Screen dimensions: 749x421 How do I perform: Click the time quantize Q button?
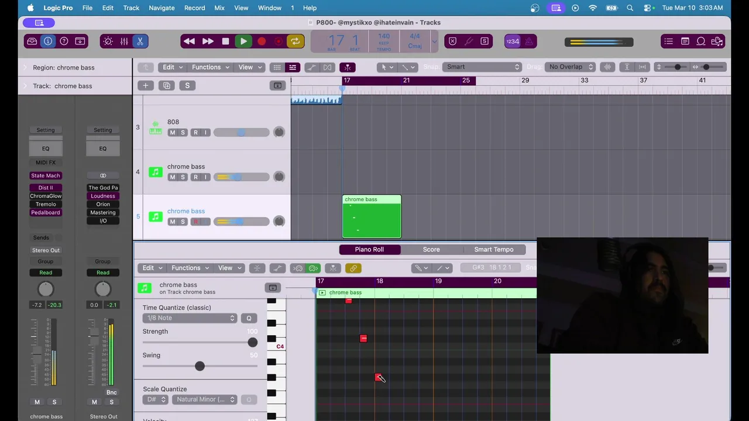point(249,318)
